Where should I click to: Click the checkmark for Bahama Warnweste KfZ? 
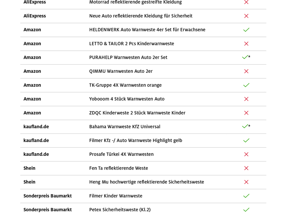pyautogui.click(x=245, y=126)
